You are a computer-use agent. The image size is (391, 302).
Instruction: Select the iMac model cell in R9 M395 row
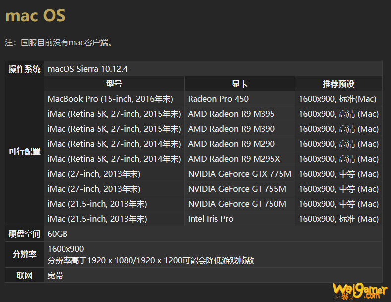coord(114,114)
